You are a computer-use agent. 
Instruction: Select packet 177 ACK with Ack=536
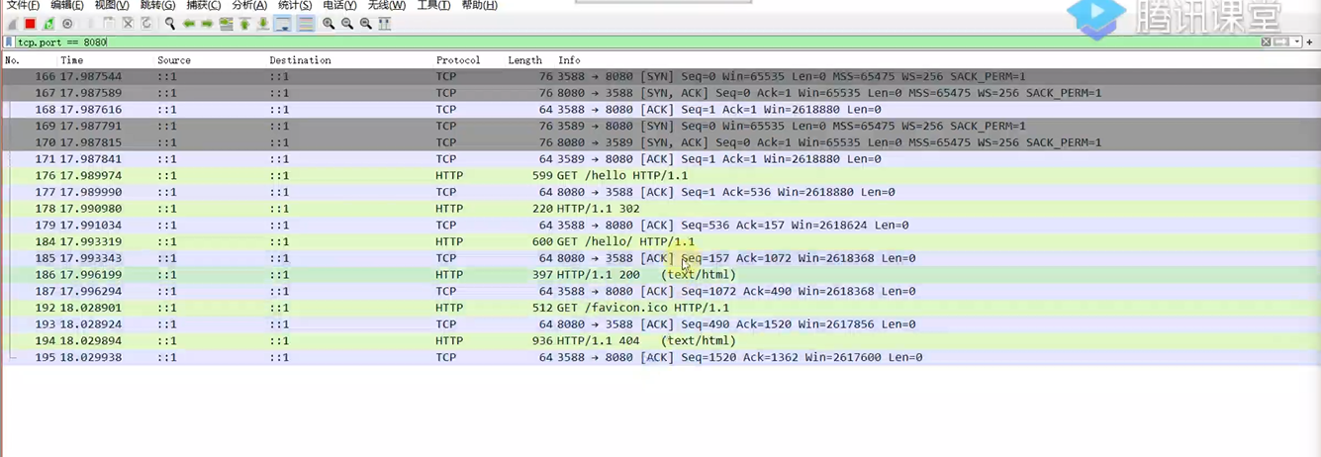[660, 192]
